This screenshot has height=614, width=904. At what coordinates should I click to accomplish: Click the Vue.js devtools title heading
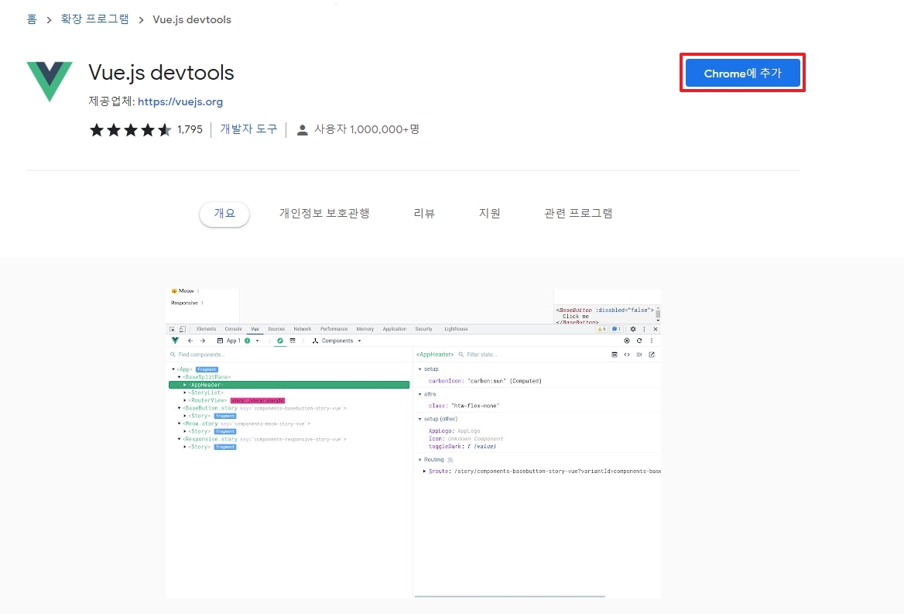(x=162, y=73)
